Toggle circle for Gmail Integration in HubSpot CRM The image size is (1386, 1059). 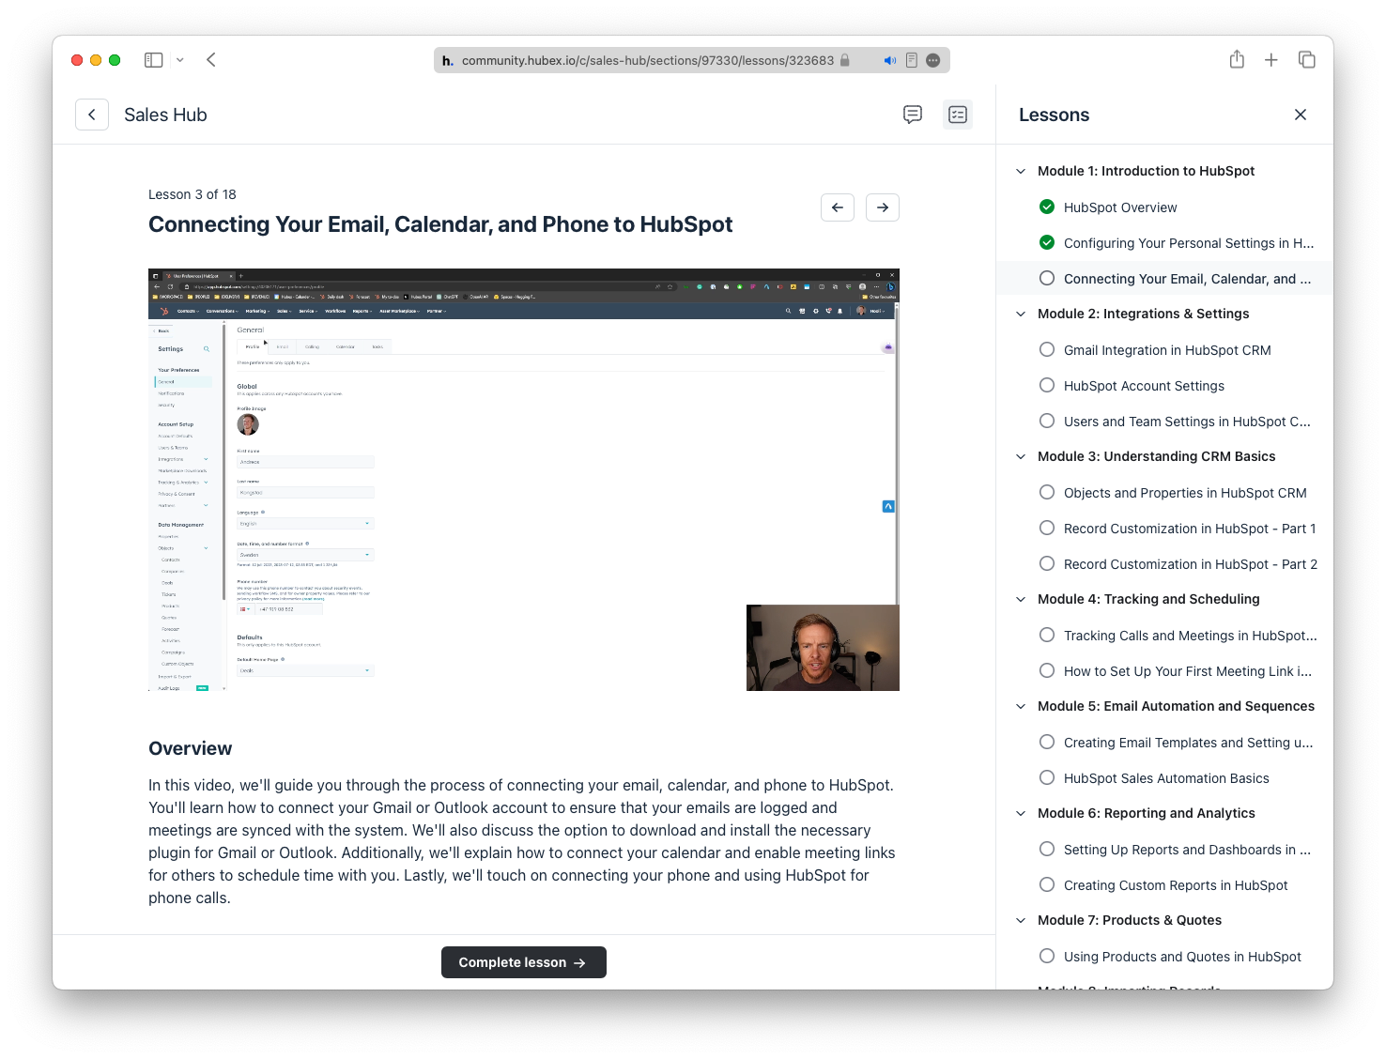(1047, 349)
